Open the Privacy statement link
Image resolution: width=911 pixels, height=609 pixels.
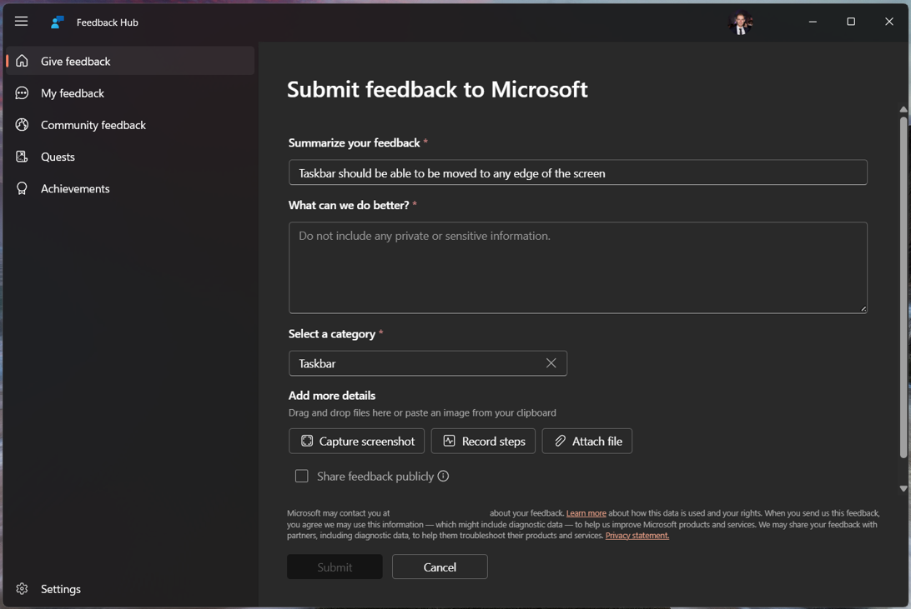637,536
